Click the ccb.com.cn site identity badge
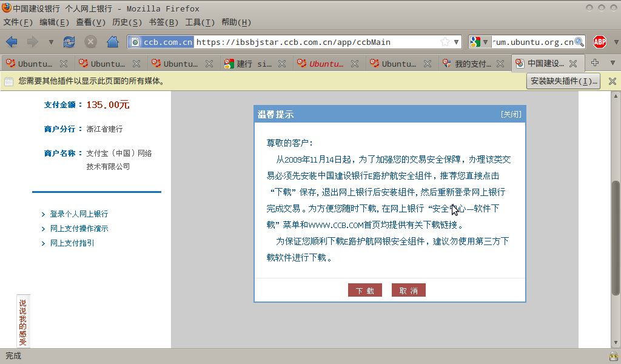This screenshot has width=621, height=364. click(x=162, y=42)
